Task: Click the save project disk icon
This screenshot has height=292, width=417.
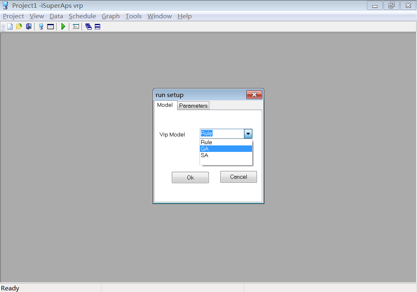Action: (x=29, y=27)
